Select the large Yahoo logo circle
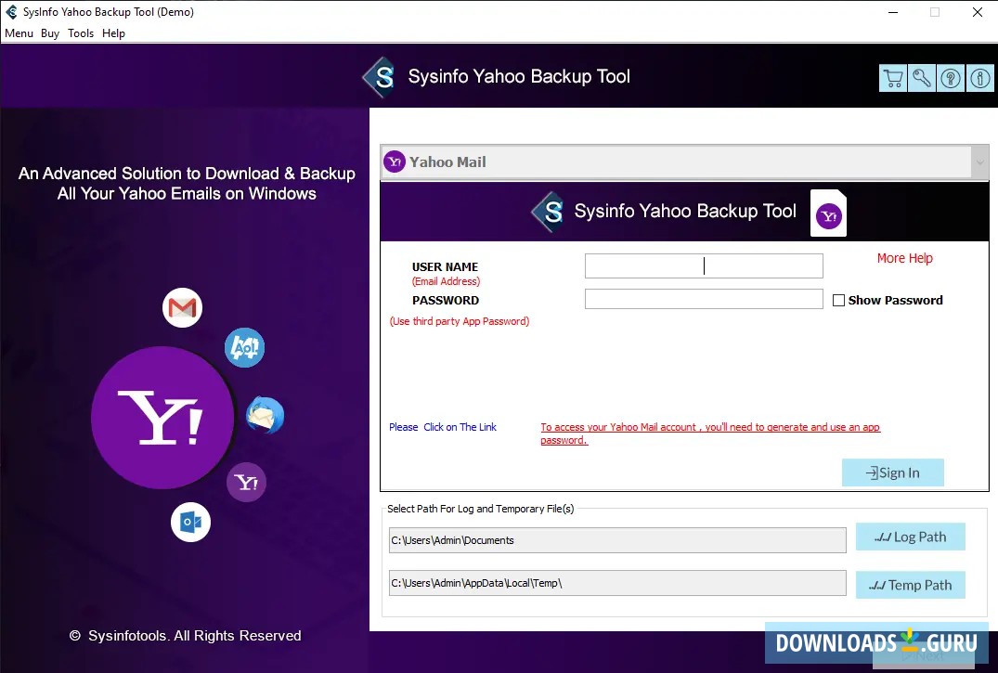The height and width of the screenshot is (673, 998). pyautogui.click(x=162, y=417)
